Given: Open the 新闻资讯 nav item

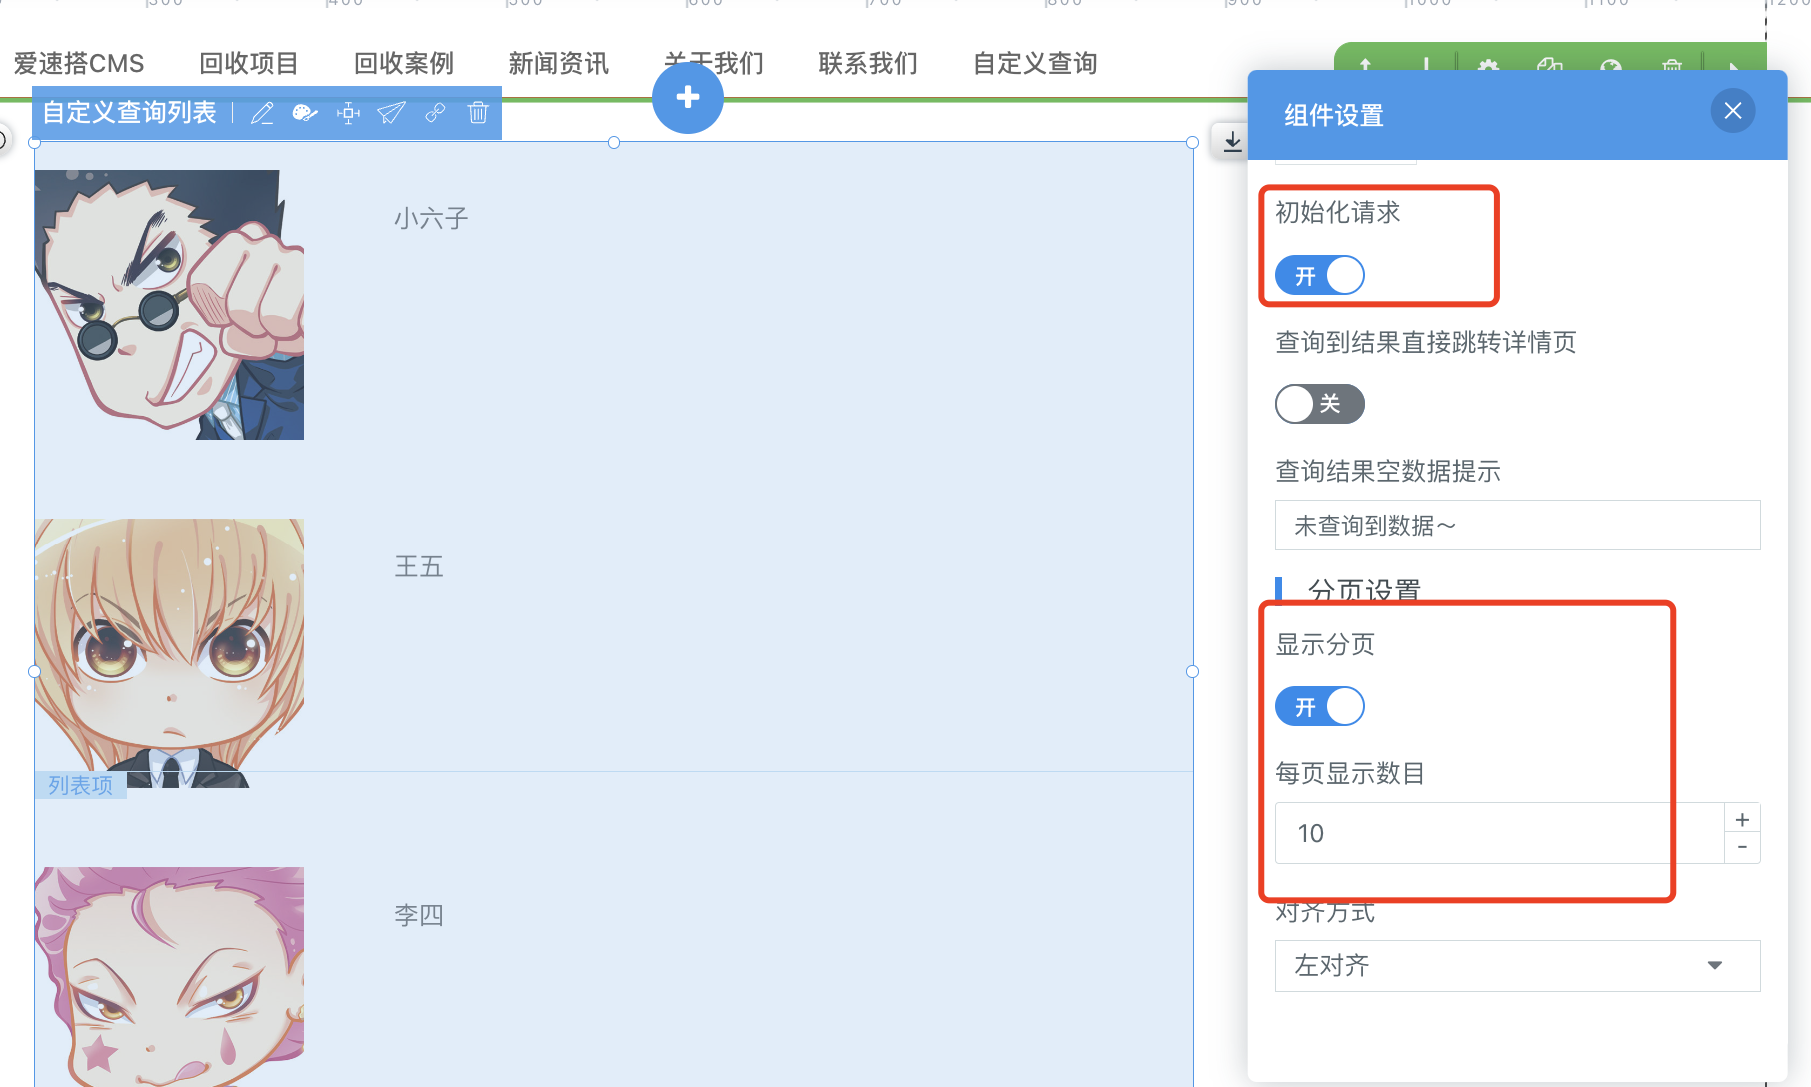Looking at the screenshot, I should point(559,64).
